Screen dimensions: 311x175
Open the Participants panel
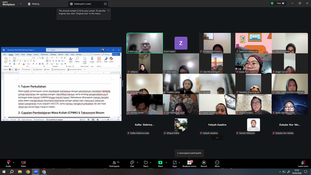click(x=115, y=164)
